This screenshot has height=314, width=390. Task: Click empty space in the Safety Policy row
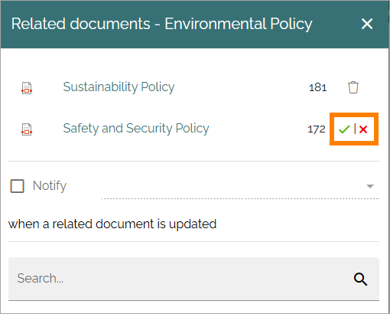[258, 129]
